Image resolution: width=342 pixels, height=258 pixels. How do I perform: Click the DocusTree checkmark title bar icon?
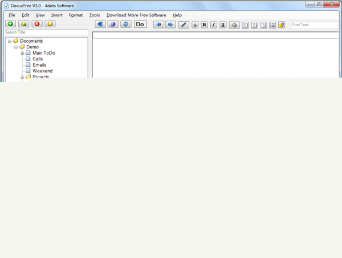point(6,6)
